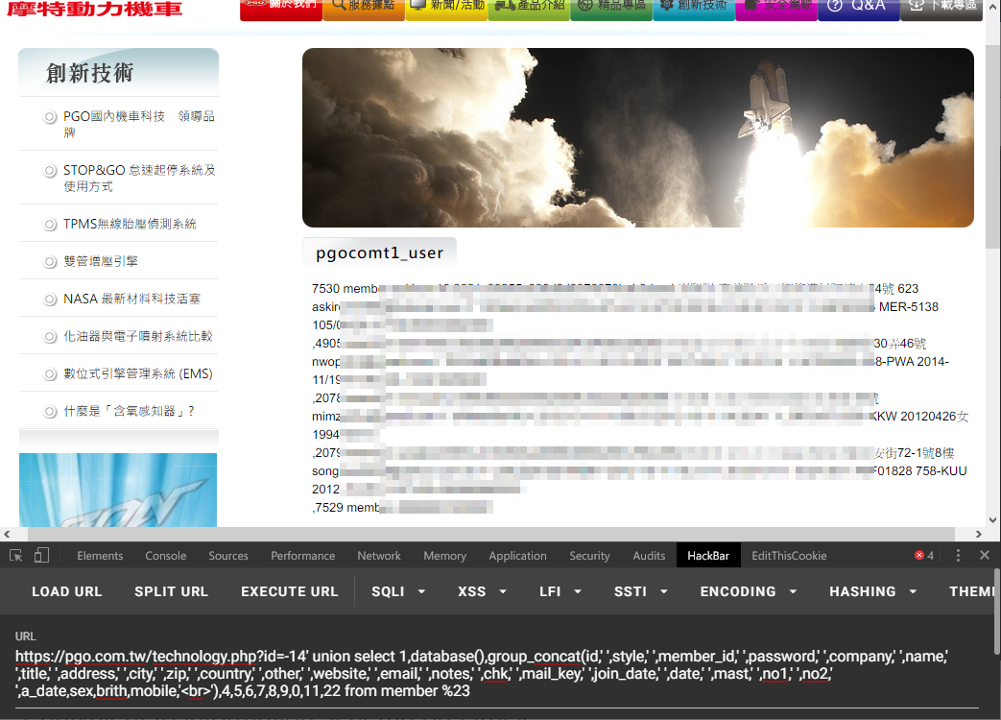Open the 產品介紹 nav tab
Screen dimensions: 1001x720
click(x=529, y=10)
